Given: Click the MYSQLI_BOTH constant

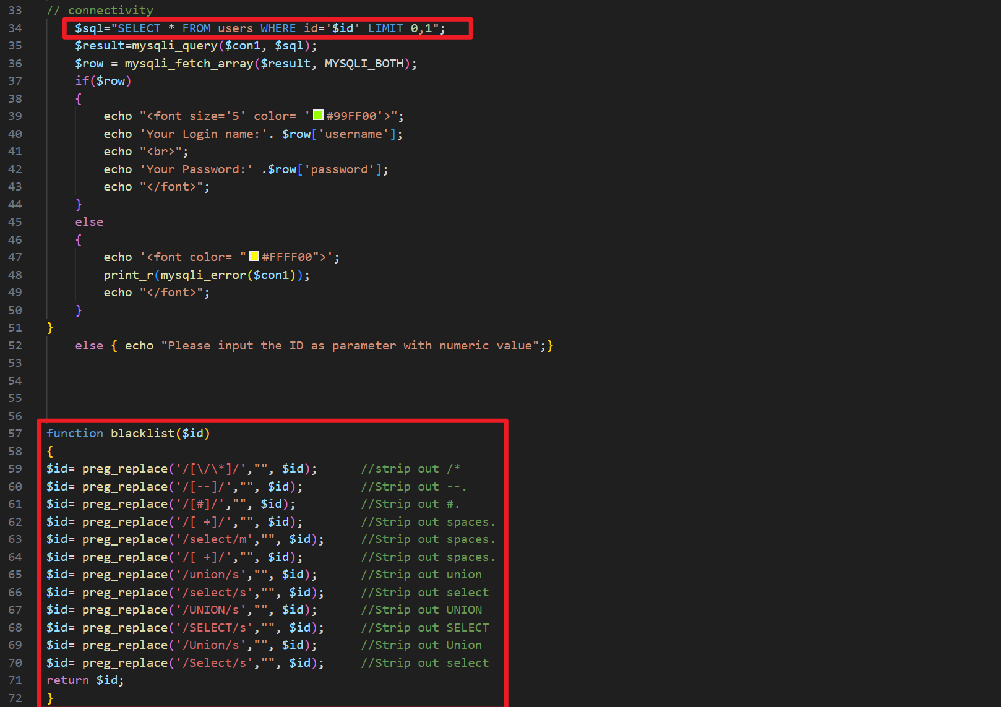Looking at the screenshot, I should tap(364, 64).
